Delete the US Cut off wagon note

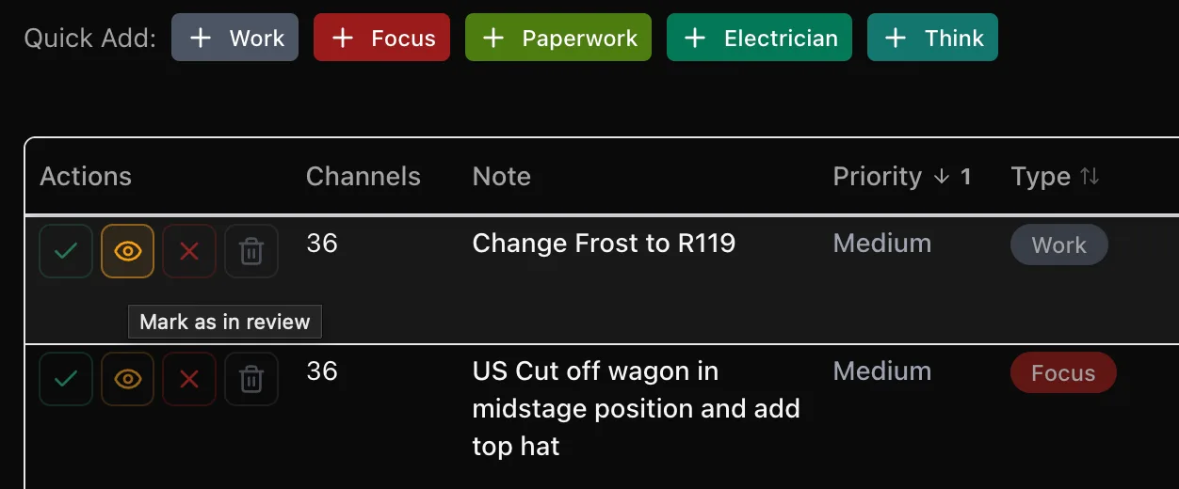pyautogui.click(x=251, y=379)
